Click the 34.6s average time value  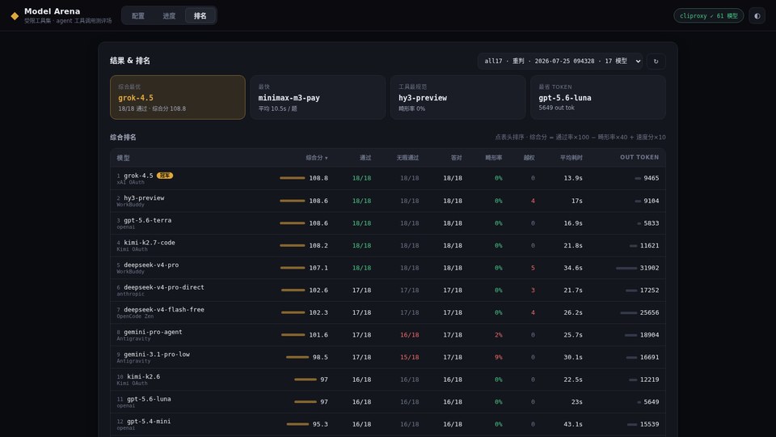pyautogui.click(x=573, y=268)
